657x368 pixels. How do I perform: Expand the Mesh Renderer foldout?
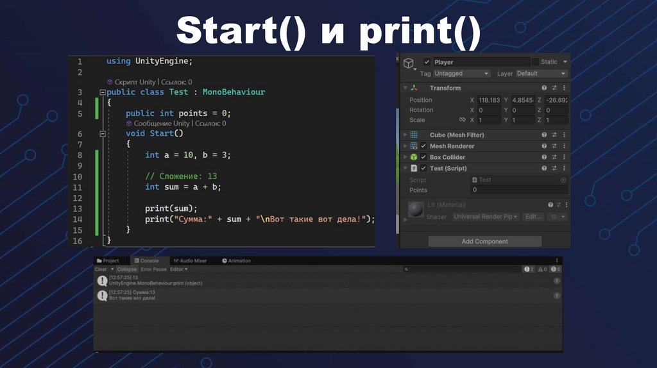405,146
